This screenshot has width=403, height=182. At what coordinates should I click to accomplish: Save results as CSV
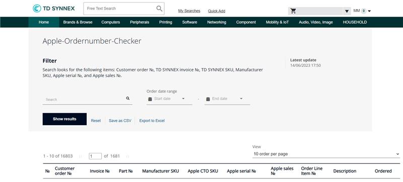120,121
